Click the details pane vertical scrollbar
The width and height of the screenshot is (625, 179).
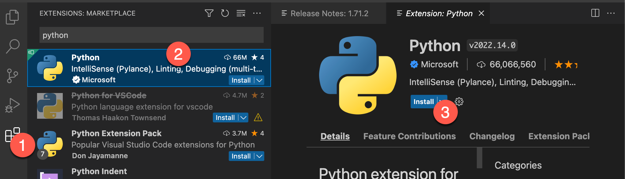pos(480,158)
